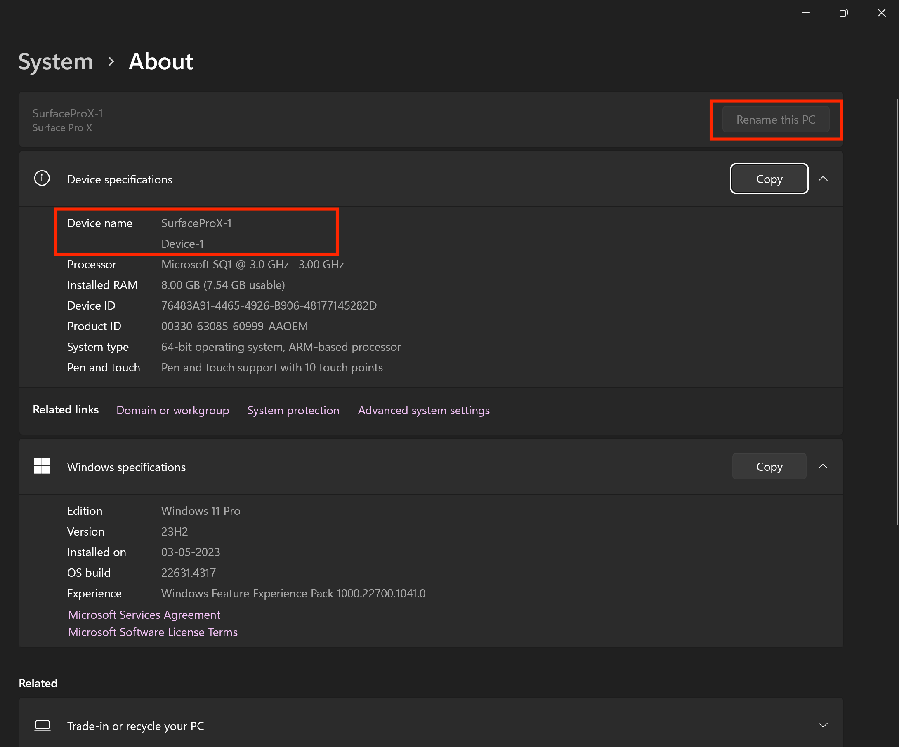Open System protection link
The height and width of the screenshot is (747, 899).
293,410
